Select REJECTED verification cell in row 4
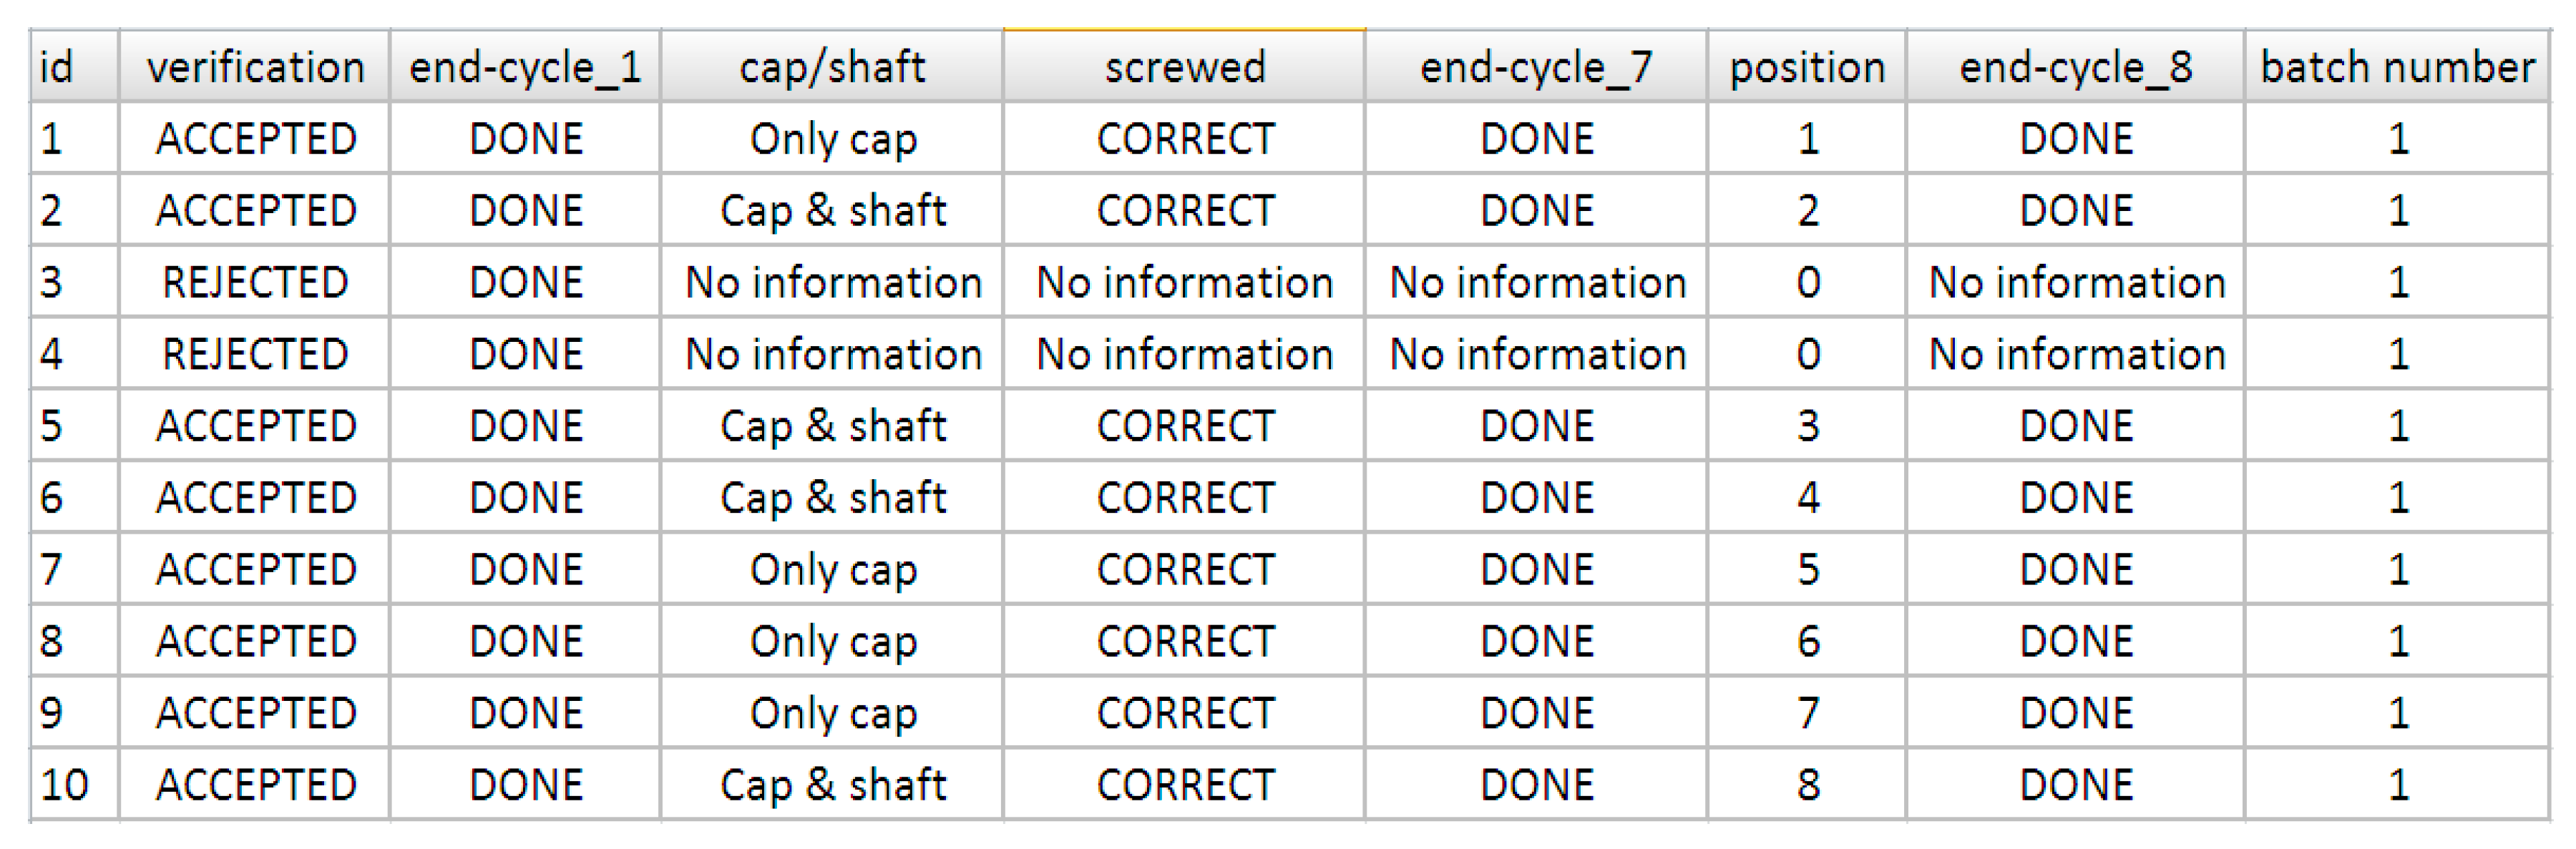This screenshot has height=849, width=2576. (255, 355)
